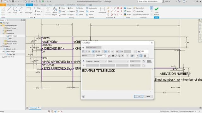Insert ACAD file

128,15
